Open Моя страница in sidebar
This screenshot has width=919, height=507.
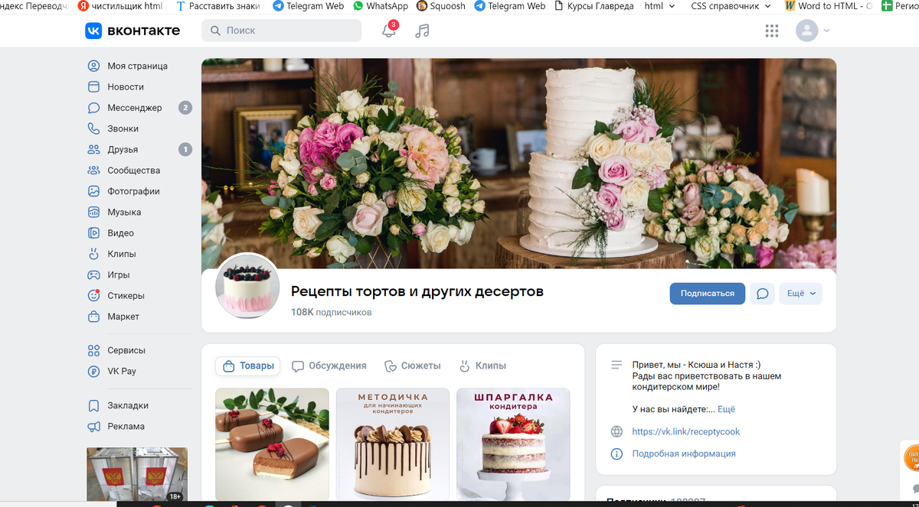click(138, 66)
